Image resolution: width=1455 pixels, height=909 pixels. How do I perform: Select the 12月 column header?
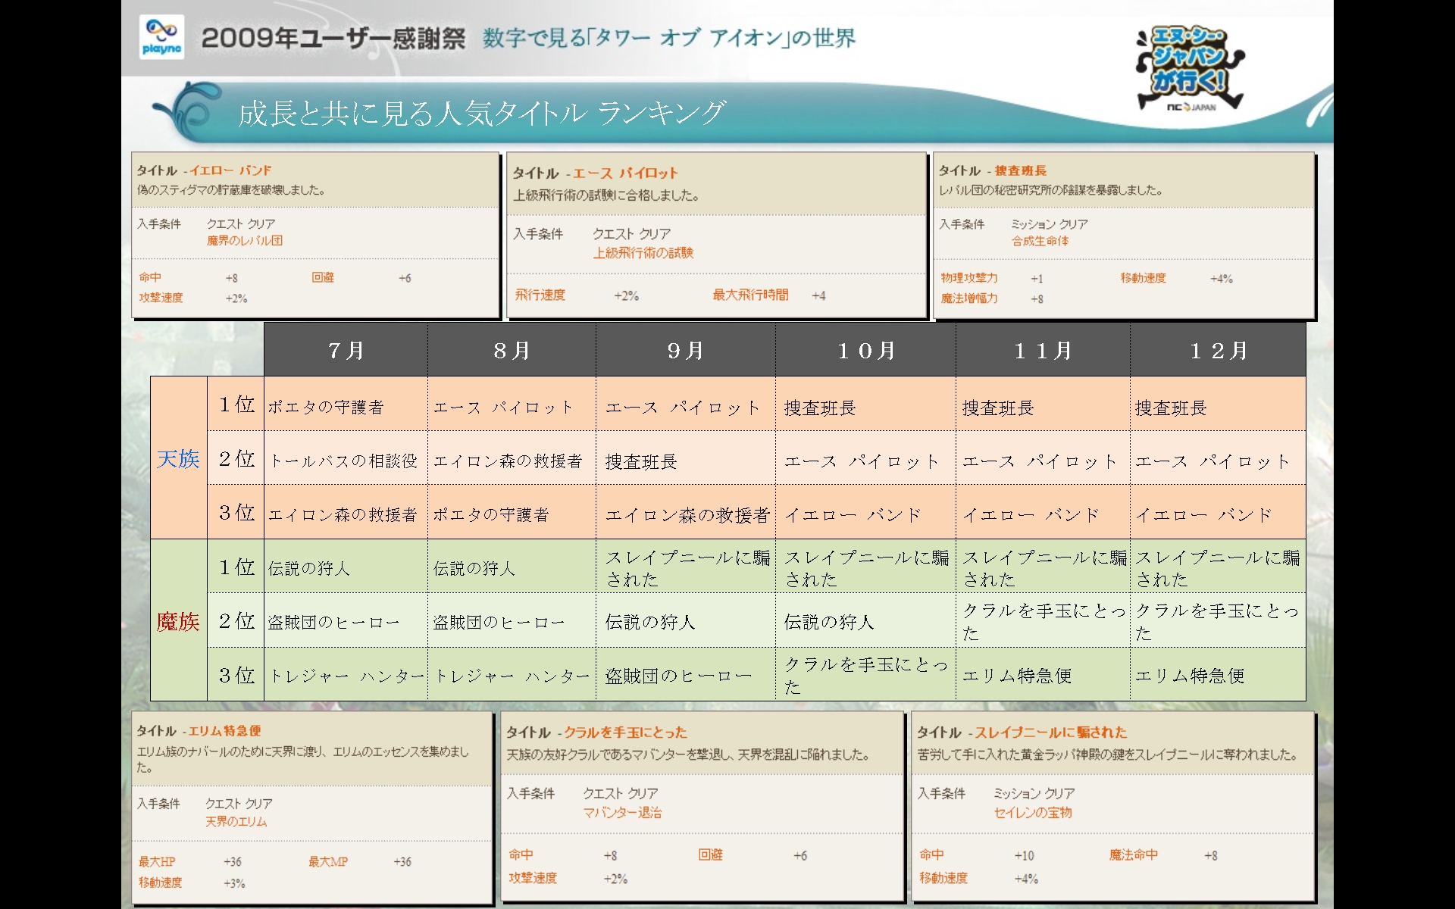tap(1218, 351)
